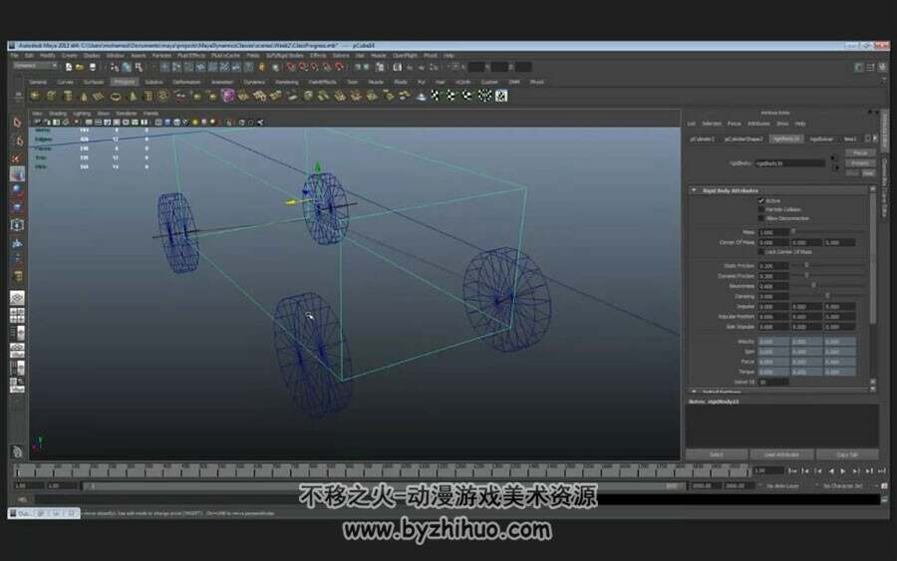Adjust the Damping slider
This screenshot has height=561, width=897.
(830, 296)
